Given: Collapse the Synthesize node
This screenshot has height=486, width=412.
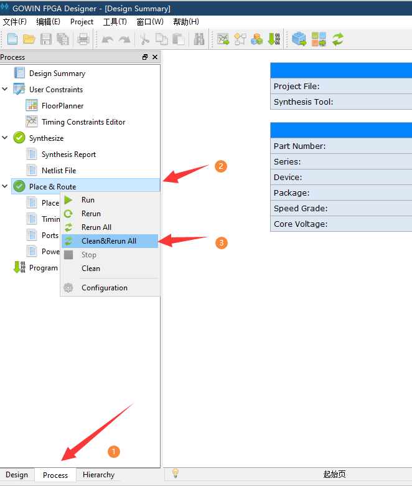Looking at the screenshot, I should point(5,138).
